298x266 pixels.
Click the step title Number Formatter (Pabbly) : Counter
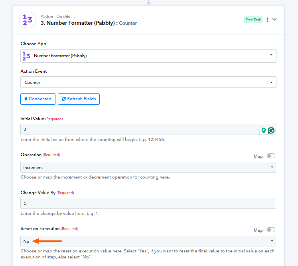click(x=89, y=23)
